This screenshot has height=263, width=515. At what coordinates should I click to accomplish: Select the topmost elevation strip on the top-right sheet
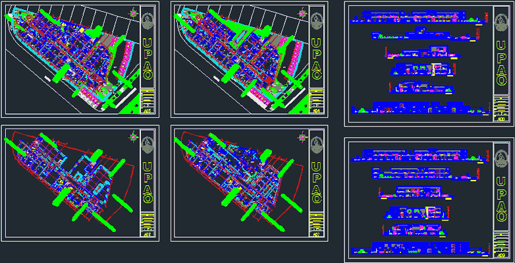(417, 17)
